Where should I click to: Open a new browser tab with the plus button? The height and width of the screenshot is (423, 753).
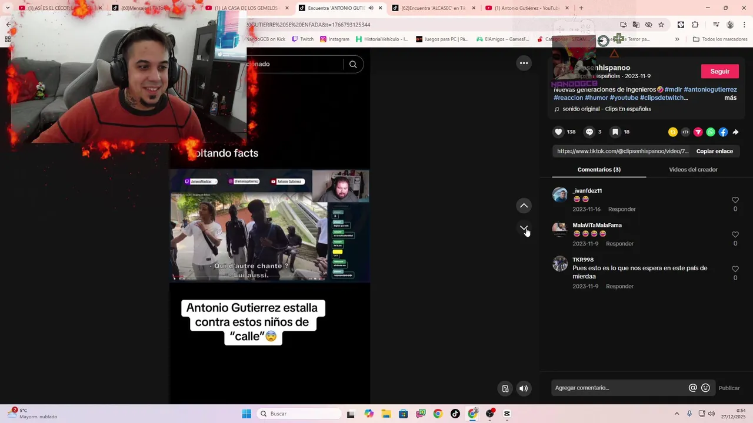[x=581, y=8]
